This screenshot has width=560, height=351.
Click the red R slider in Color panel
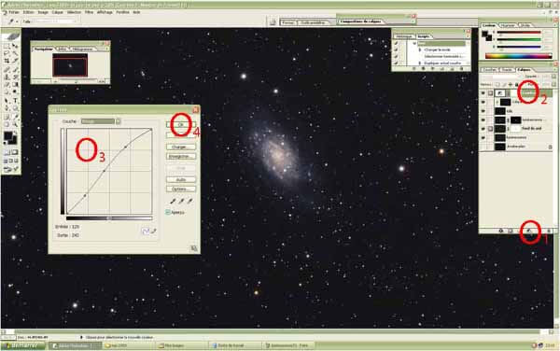pos(519,33)
